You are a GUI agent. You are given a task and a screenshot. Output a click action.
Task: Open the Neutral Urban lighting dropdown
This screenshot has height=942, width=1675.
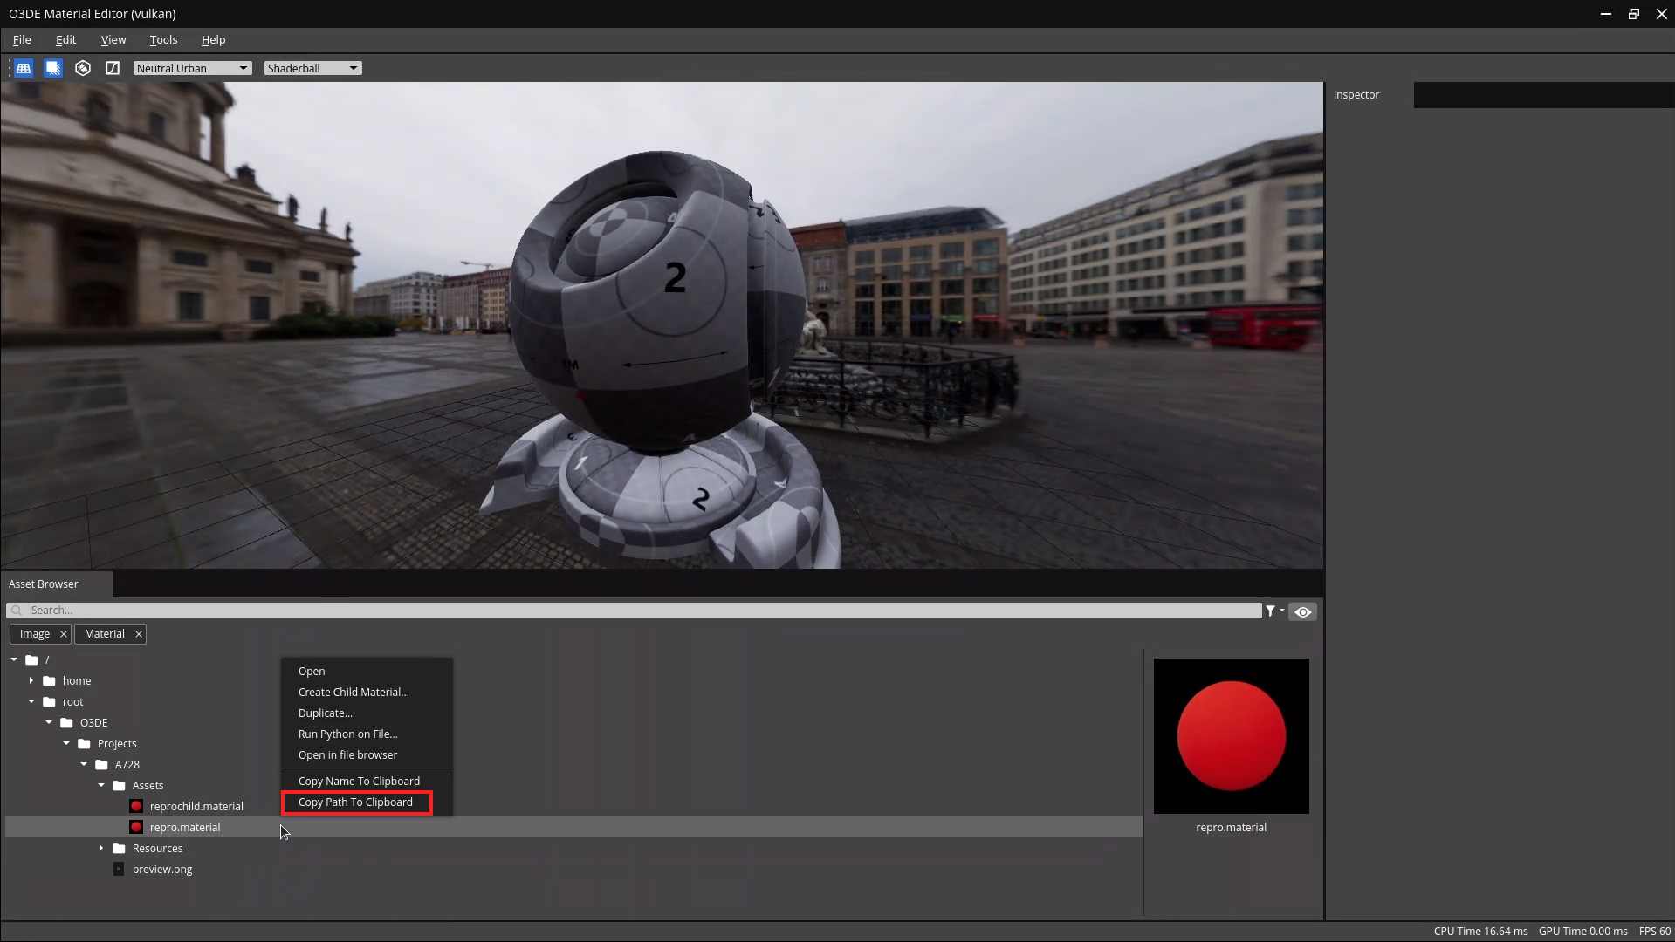pos(192,68)
